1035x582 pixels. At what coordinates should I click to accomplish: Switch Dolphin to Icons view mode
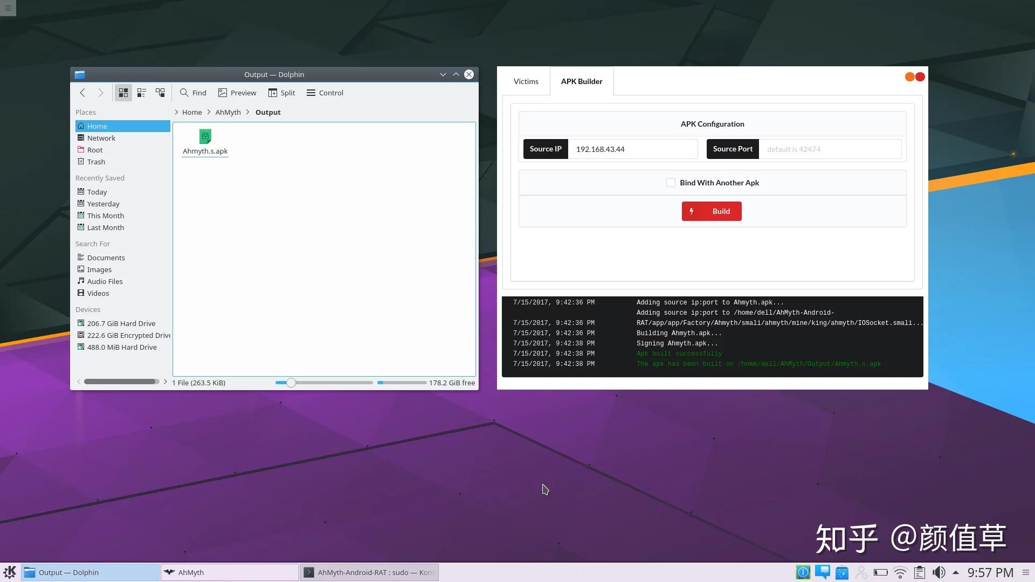tap(123, 93)
